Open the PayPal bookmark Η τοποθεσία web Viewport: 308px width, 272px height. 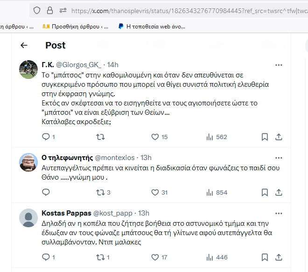point(152,26)
